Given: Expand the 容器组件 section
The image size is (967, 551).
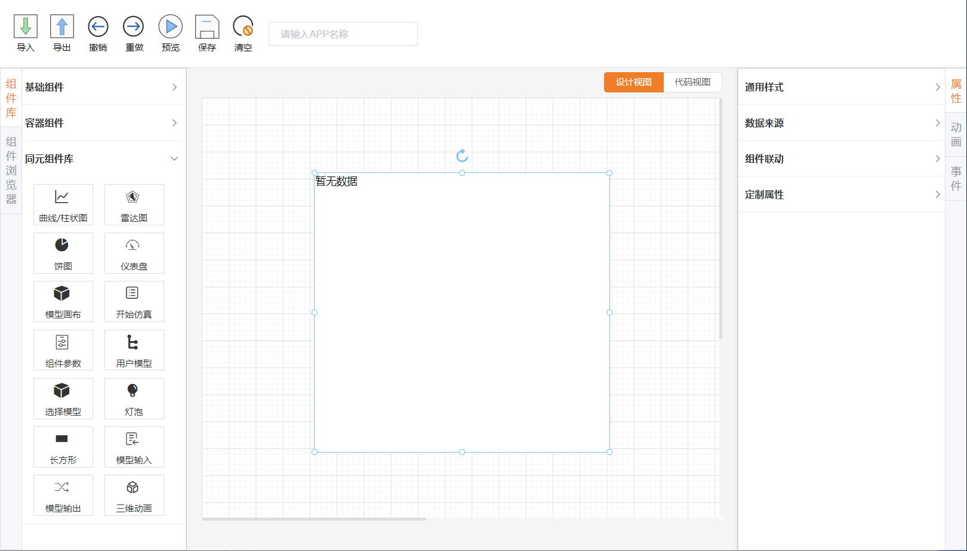Looking at the screenshot, I should pos(104,123).
